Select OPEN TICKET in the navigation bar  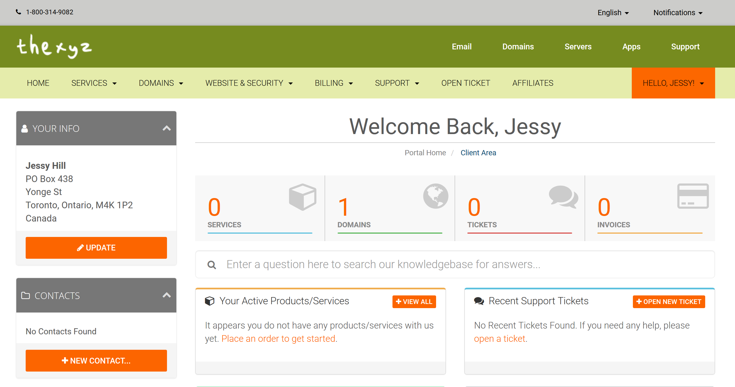(x=465, y=83)
